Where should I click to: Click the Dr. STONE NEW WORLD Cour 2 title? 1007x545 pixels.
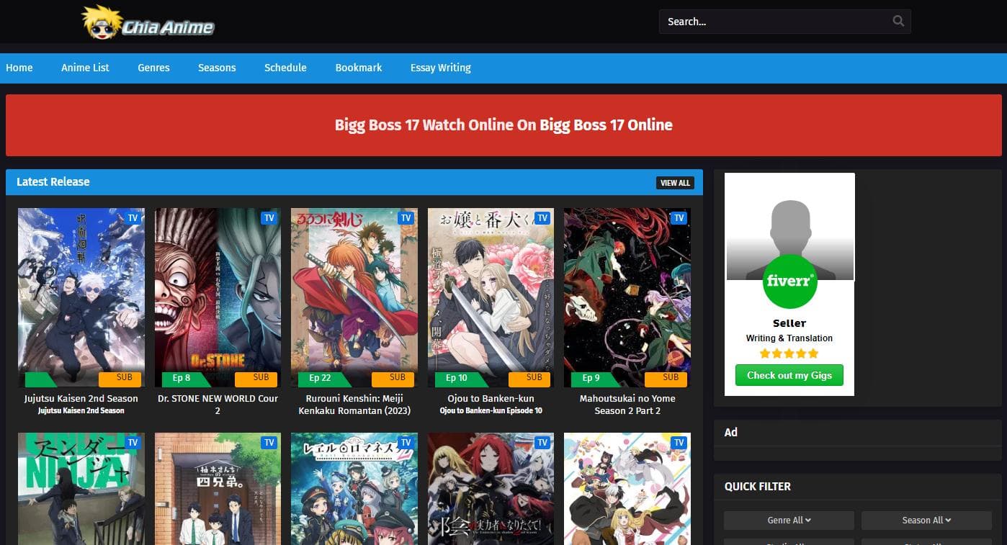pyautogui.click(x=218, y=405)
